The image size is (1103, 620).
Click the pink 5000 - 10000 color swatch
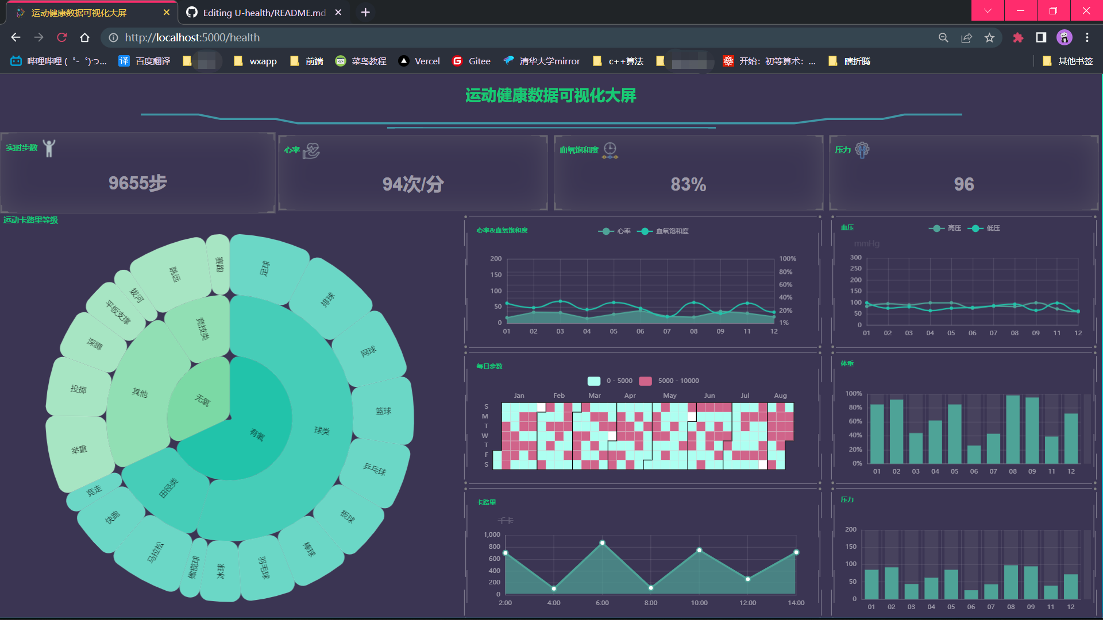(645, 380)
